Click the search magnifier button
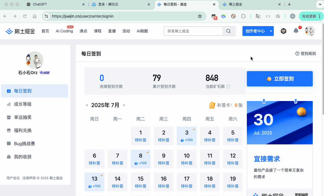Screen dimensions: 324x196 228,31
